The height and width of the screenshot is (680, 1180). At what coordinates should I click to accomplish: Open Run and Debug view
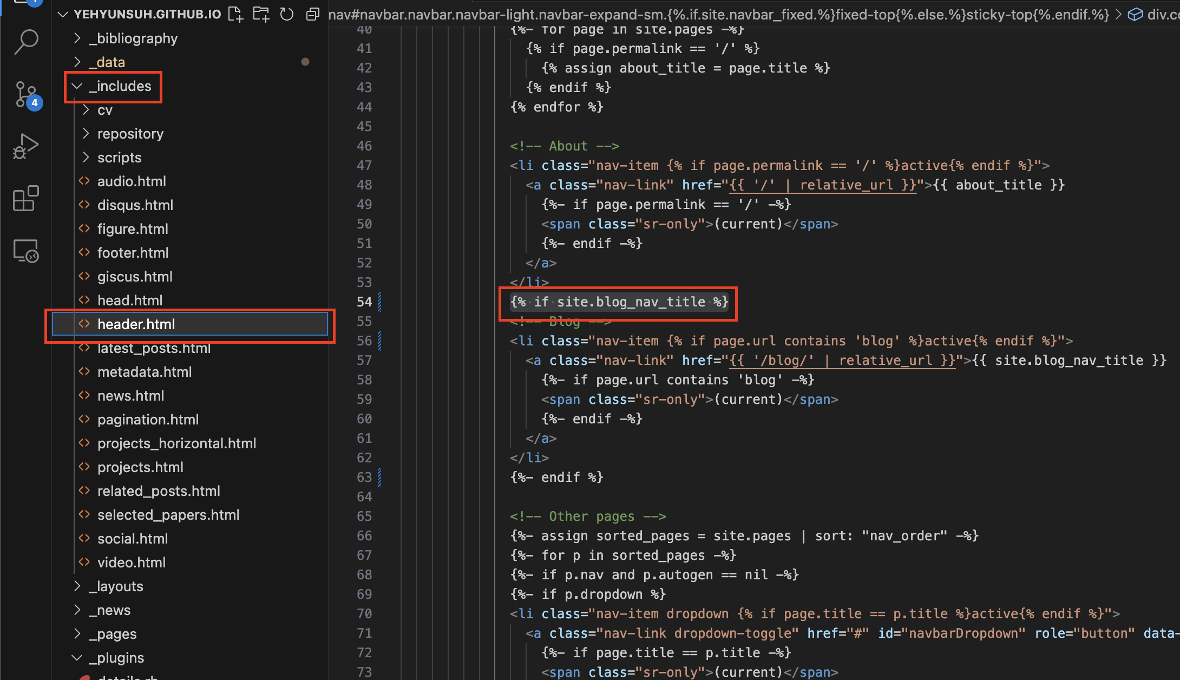[26, 146]
